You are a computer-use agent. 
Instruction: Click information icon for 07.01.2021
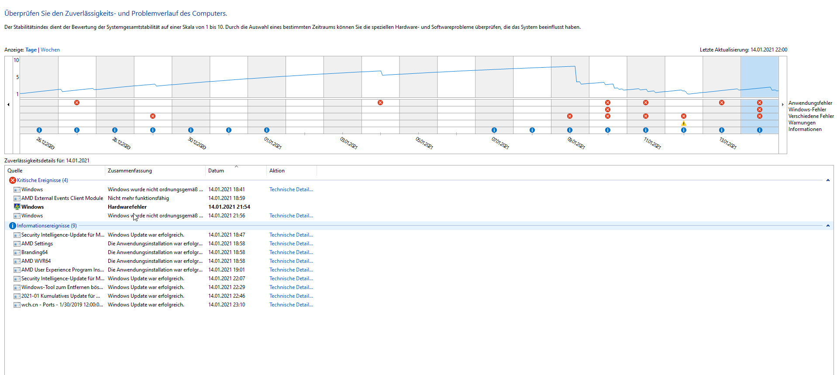(494, 130)
